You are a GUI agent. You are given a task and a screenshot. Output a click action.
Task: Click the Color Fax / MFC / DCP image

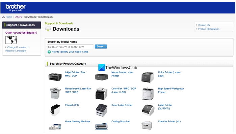tap(101, 94)
